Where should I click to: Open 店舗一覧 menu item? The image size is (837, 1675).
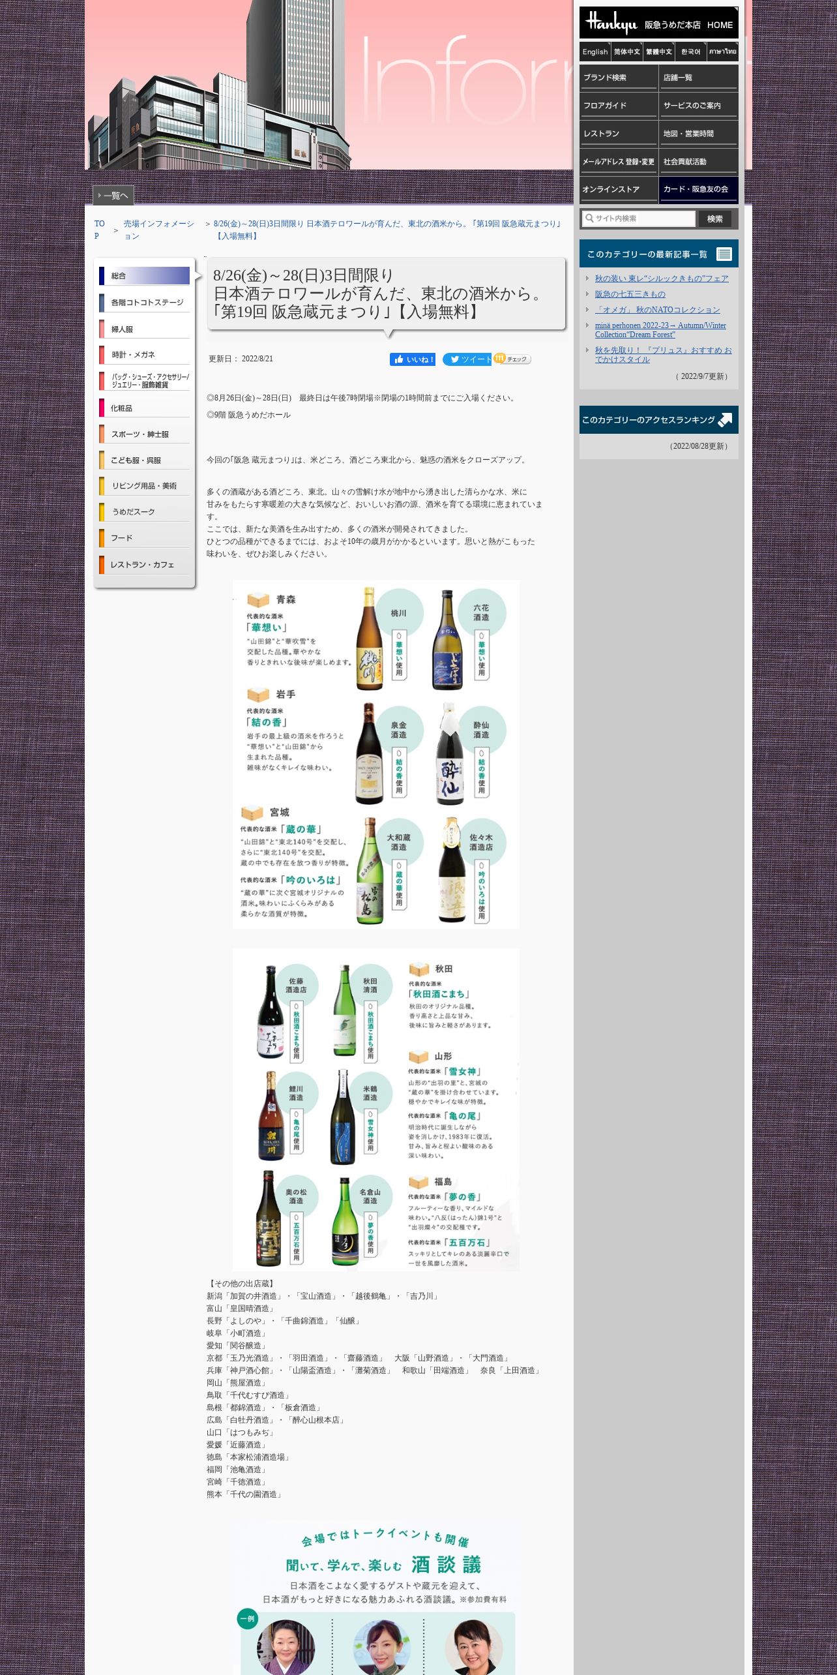click(x=699, y=78)
